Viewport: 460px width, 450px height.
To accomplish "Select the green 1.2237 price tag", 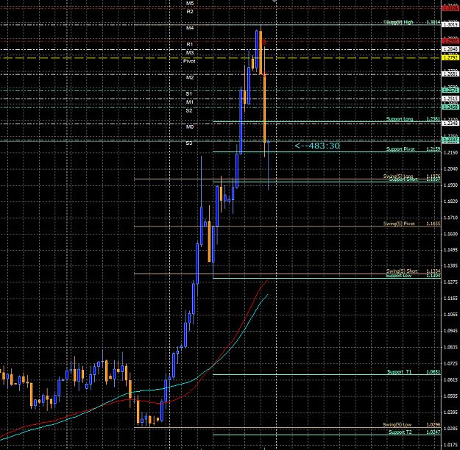I will (450, 140).
